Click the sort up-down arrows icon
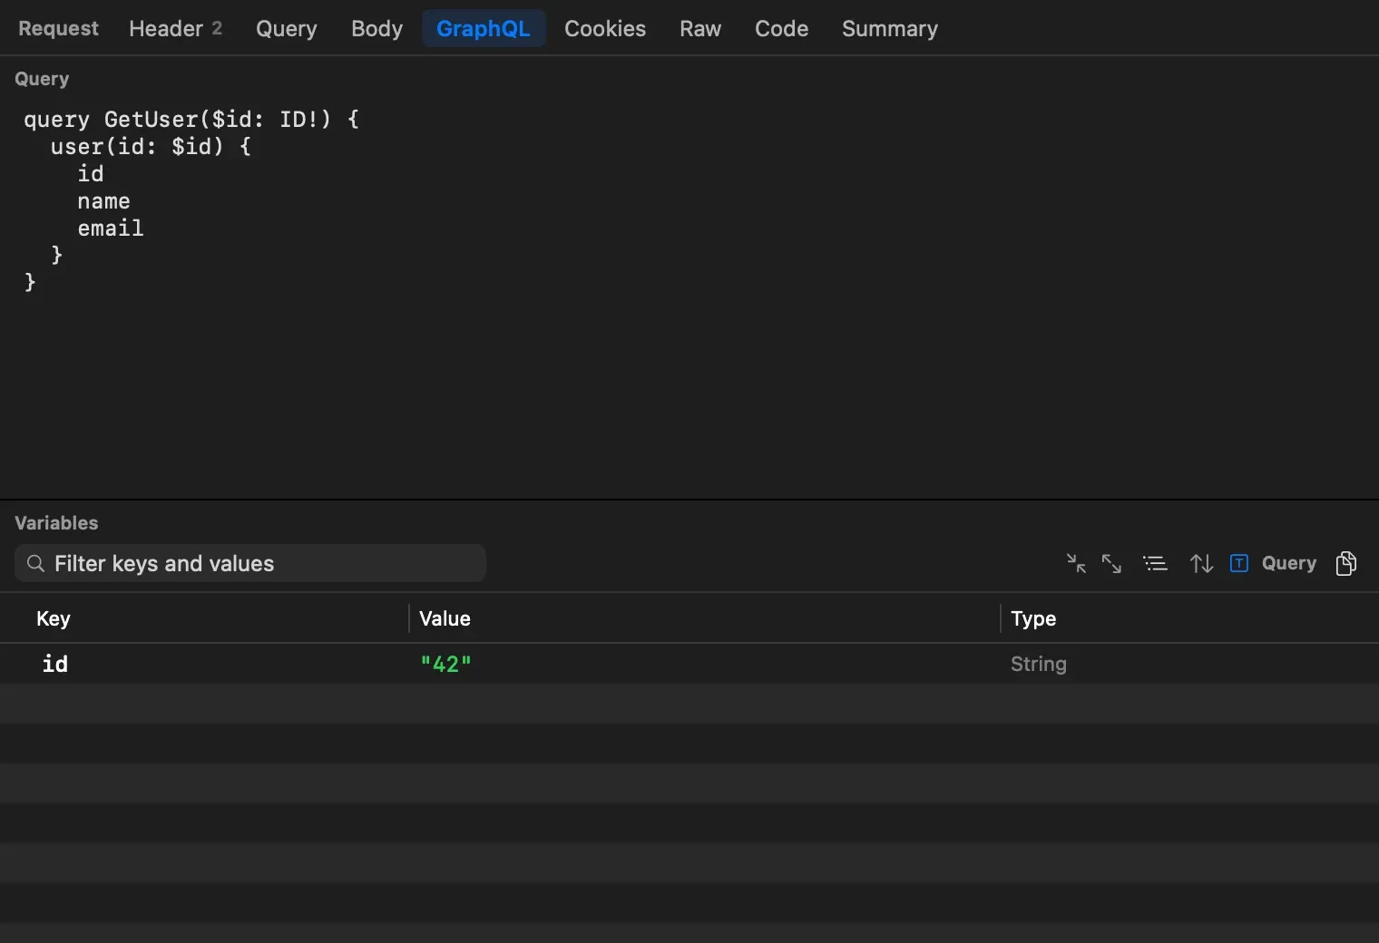The width and height of the screenshot is (1379, 943). point(1201,563)
